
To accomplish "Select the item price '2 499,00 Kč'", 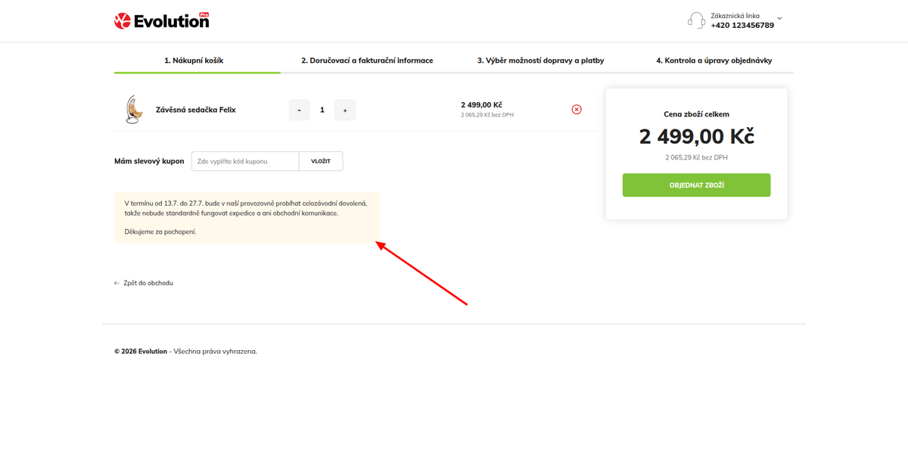I will click(481, 105).
